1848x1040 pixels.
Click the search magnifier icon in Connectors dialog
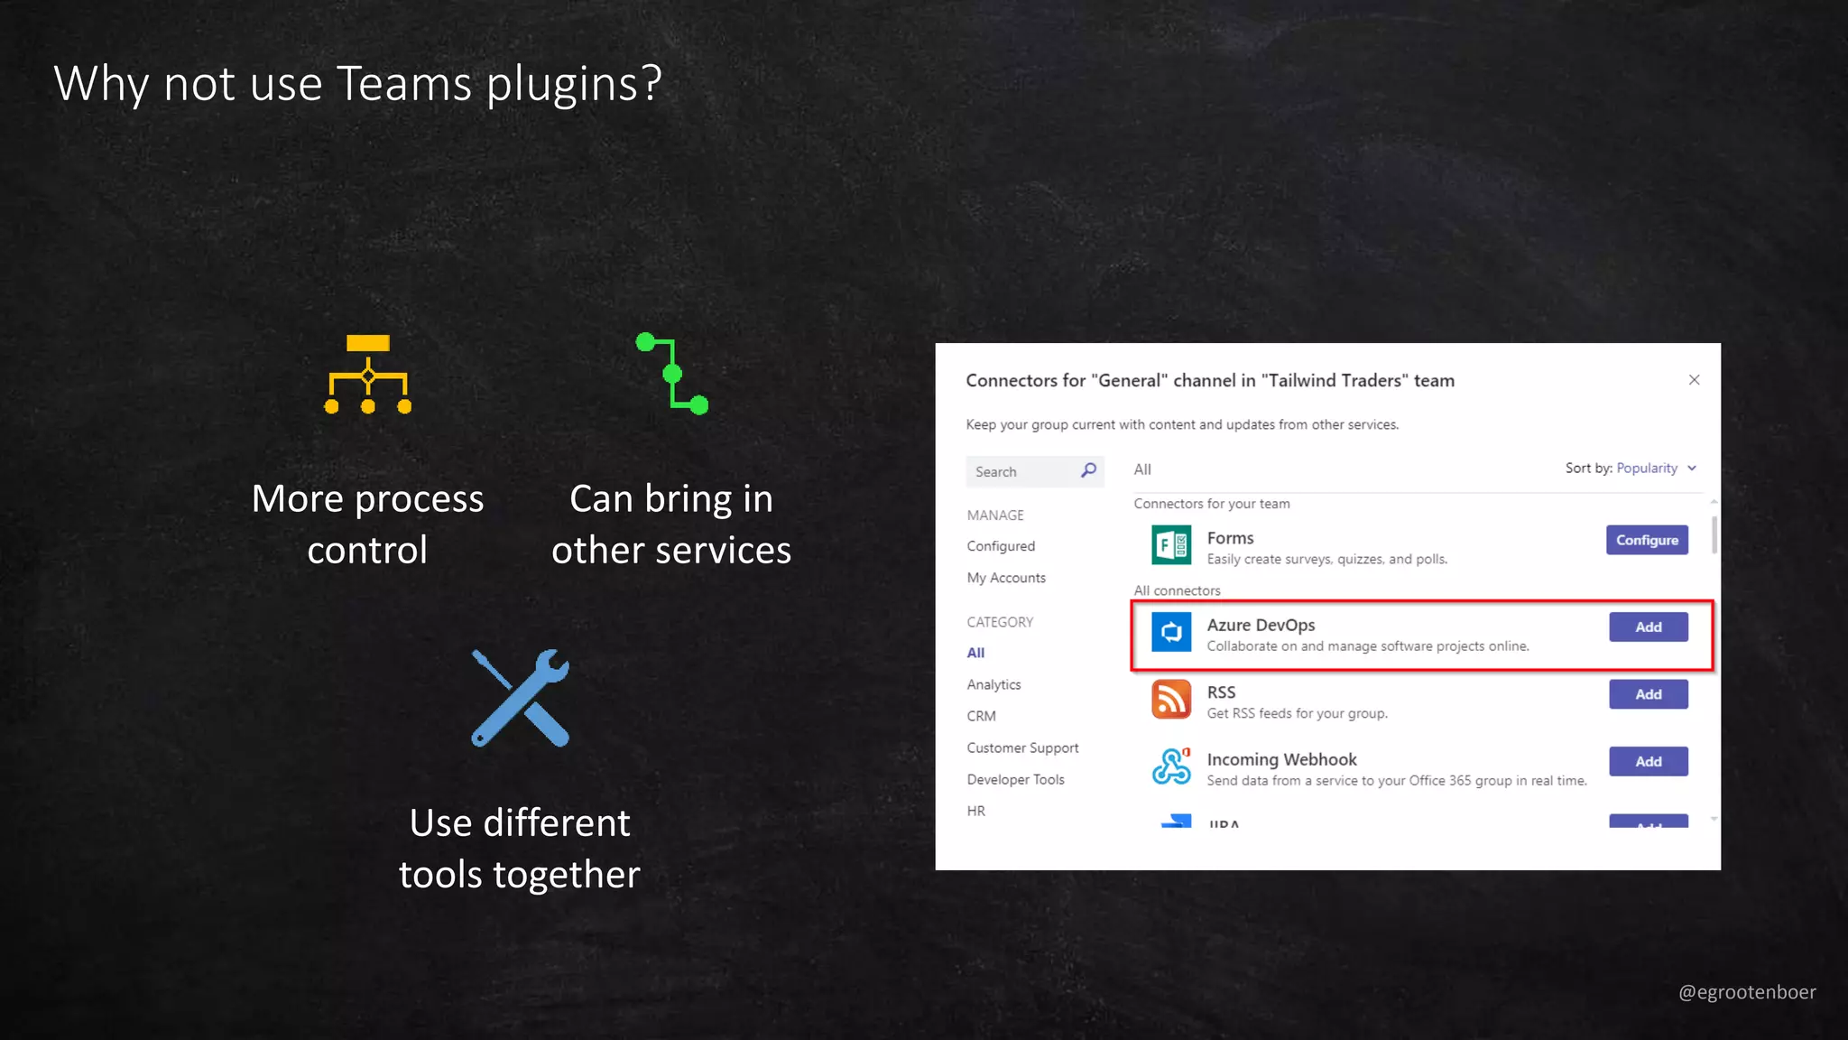point(1088,470)
